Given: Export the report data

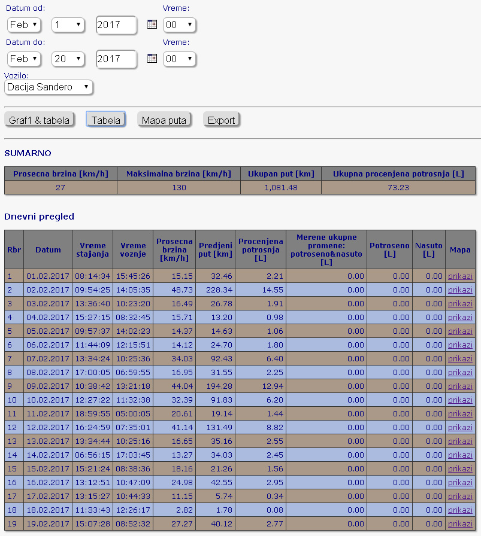Looking at the screenshot, I should click(221, 120).
